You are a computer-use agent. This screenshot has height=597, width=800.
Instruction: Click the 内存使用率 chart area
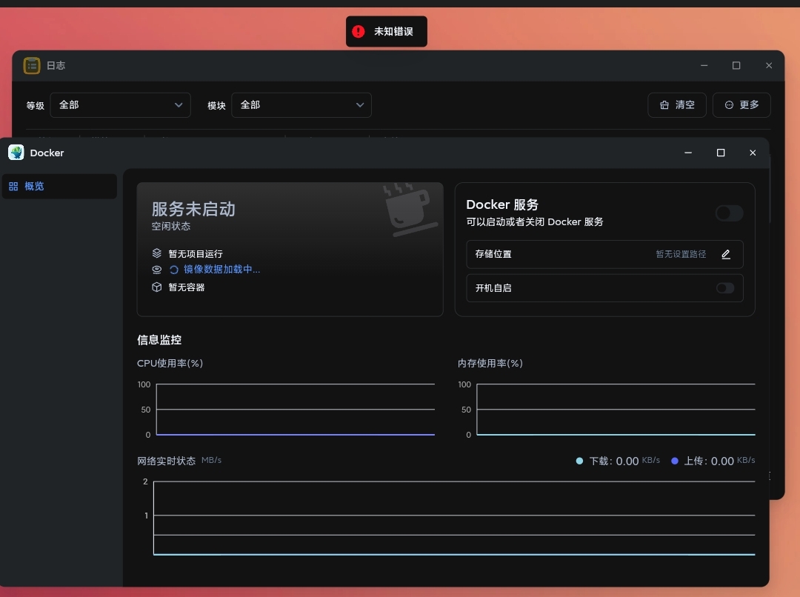[616, 409]
